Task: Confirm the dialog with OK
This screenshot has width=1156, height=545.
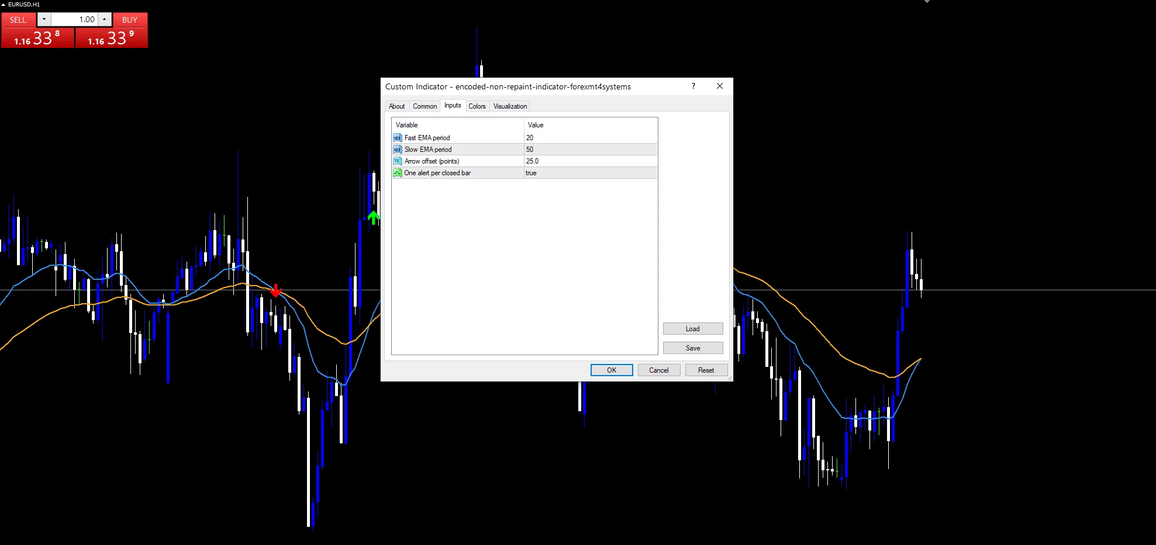Action: [612, 370]
